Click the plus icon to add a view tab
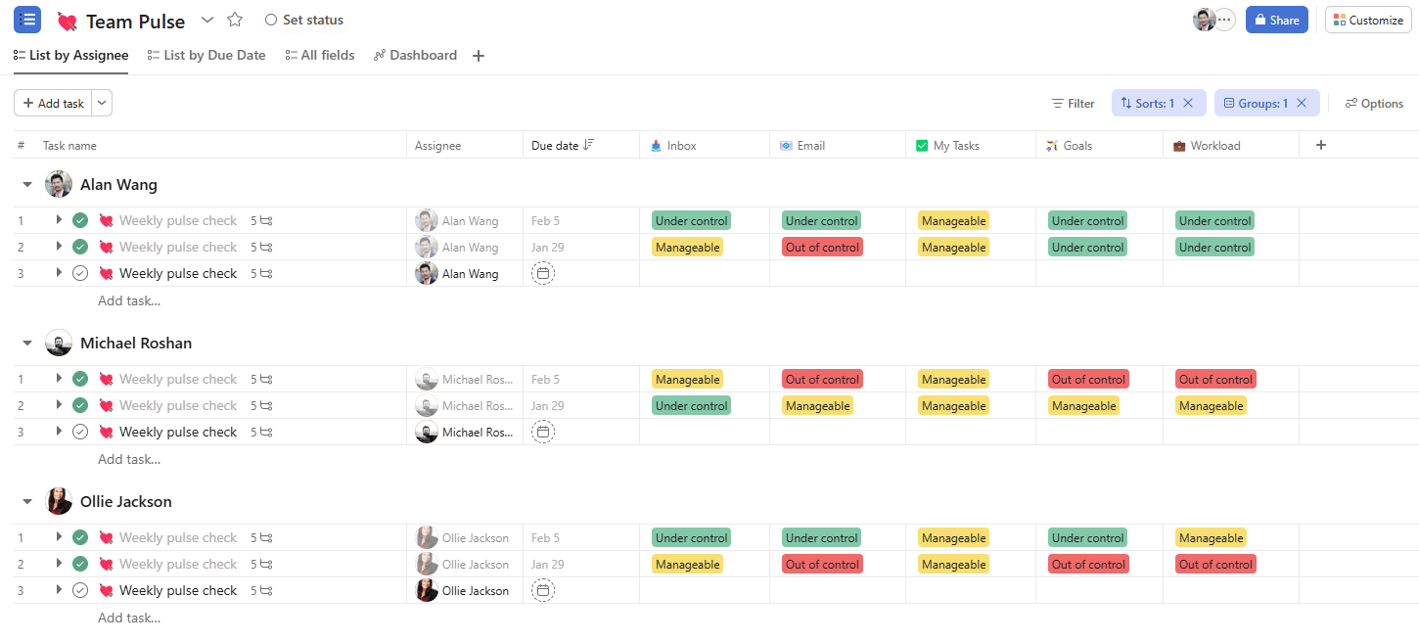Image resolution: width=1419 pixels, height=643 pixels. point(479,56)
